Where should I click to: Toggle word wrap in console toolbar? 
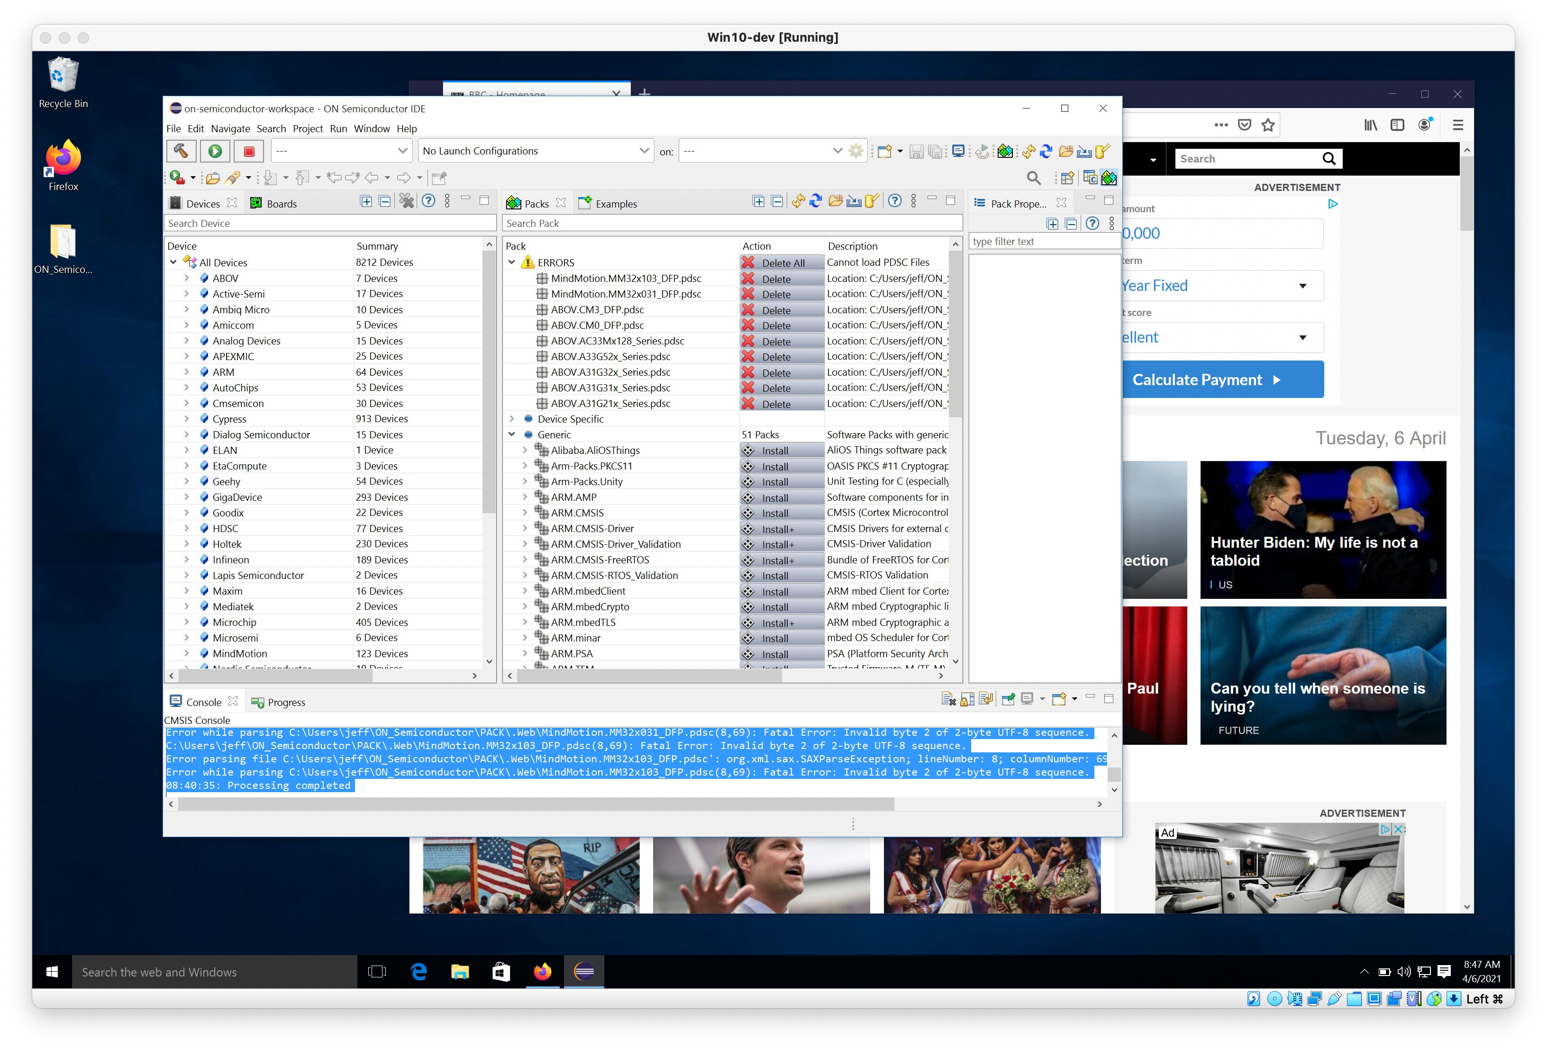986,699
